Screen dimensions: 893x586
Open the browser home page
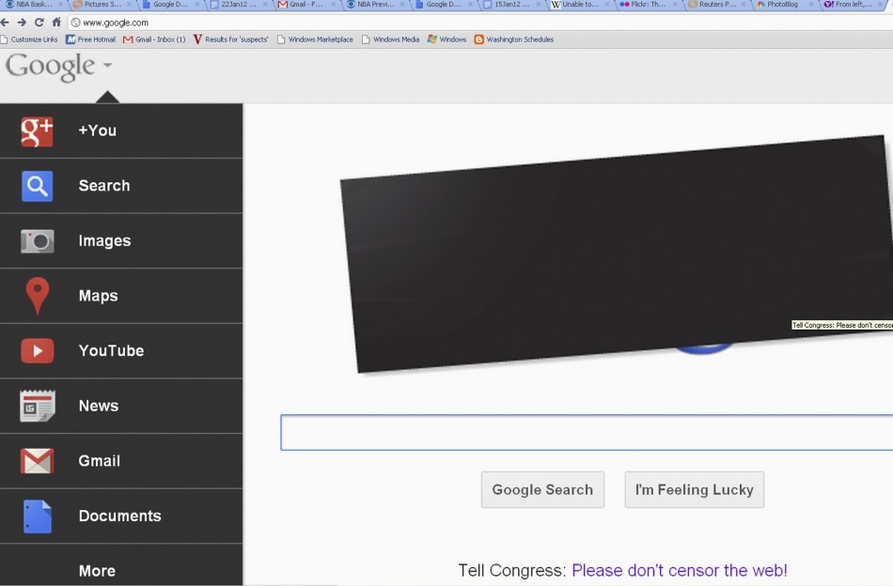pos(56,23)
